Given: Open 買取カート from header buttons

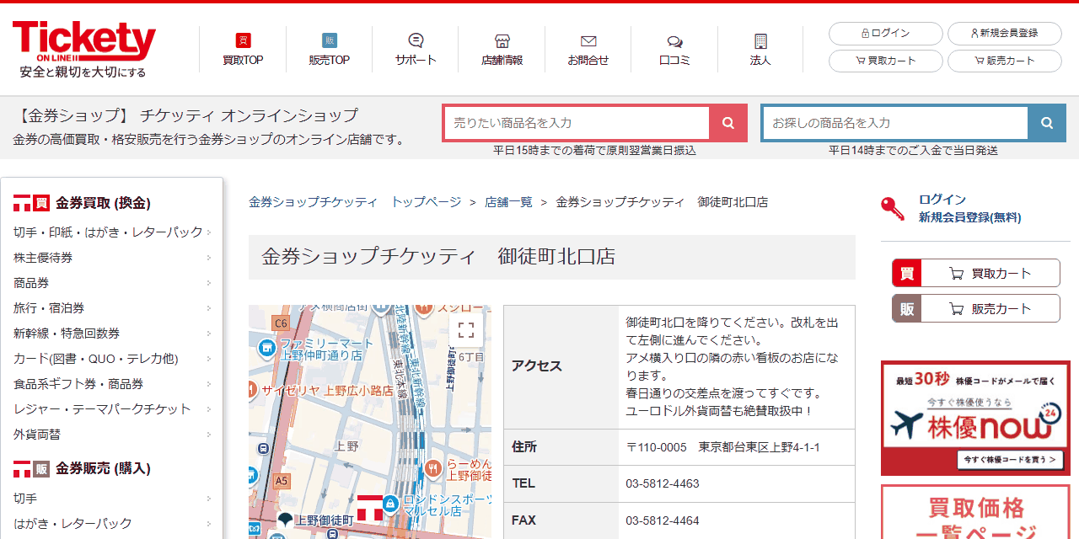Looking at the screenshot, I should coord(886,61).
